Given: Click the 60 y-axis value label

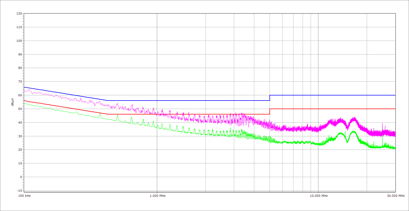Looking at the screenshot, I should click(x=20, y=95).
